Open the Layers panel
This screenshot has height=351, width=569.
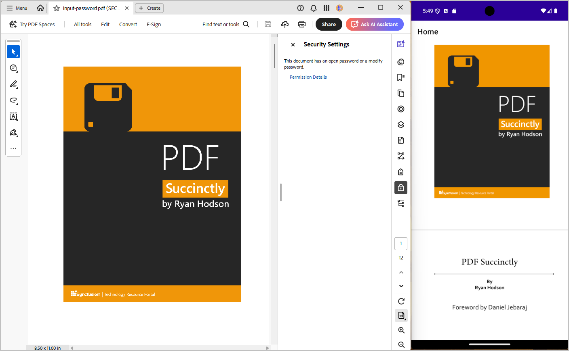coord(400,125)
